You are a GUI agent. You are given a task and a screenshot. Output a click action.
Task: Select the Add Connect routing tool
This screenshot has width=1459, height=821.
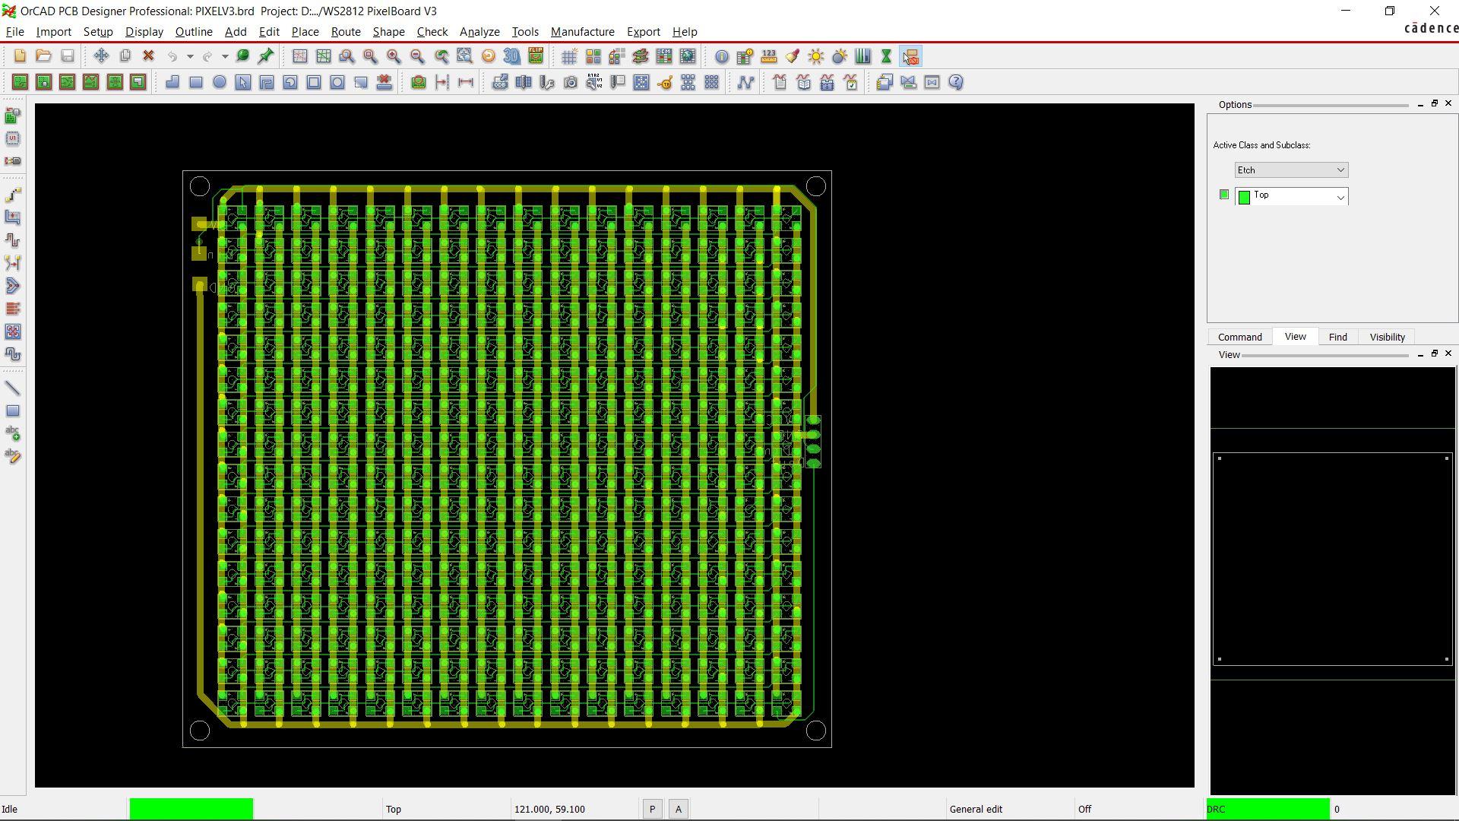pyautogui.click(x=13, y=194)
